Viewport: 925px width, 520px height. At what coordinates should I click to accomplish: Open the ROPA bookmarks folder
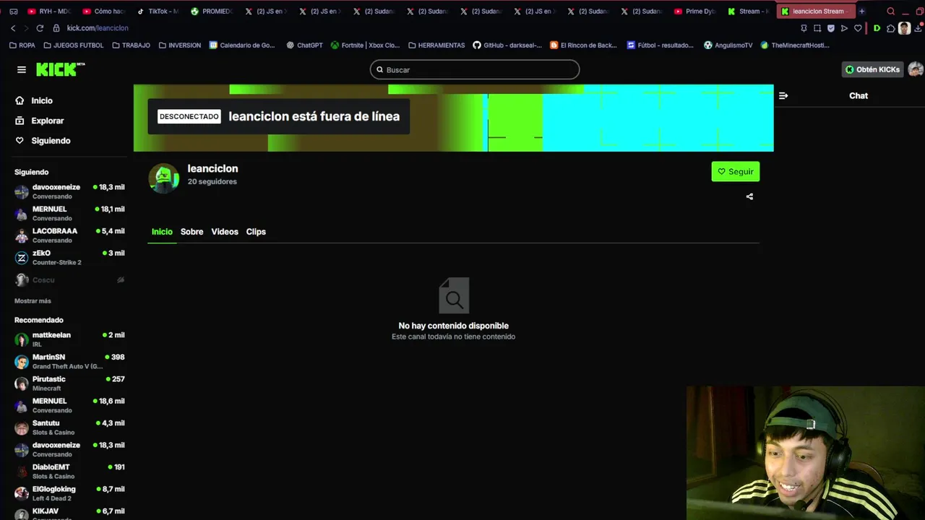[22, 45]
